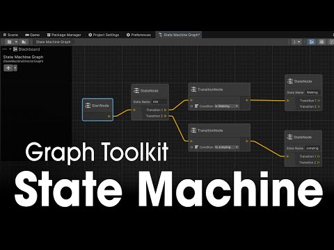The height and width of the screenshot is (250, 334).
Task: Select the State Machine Graph title in Blackboard
Action: click(x=23, y=57)
